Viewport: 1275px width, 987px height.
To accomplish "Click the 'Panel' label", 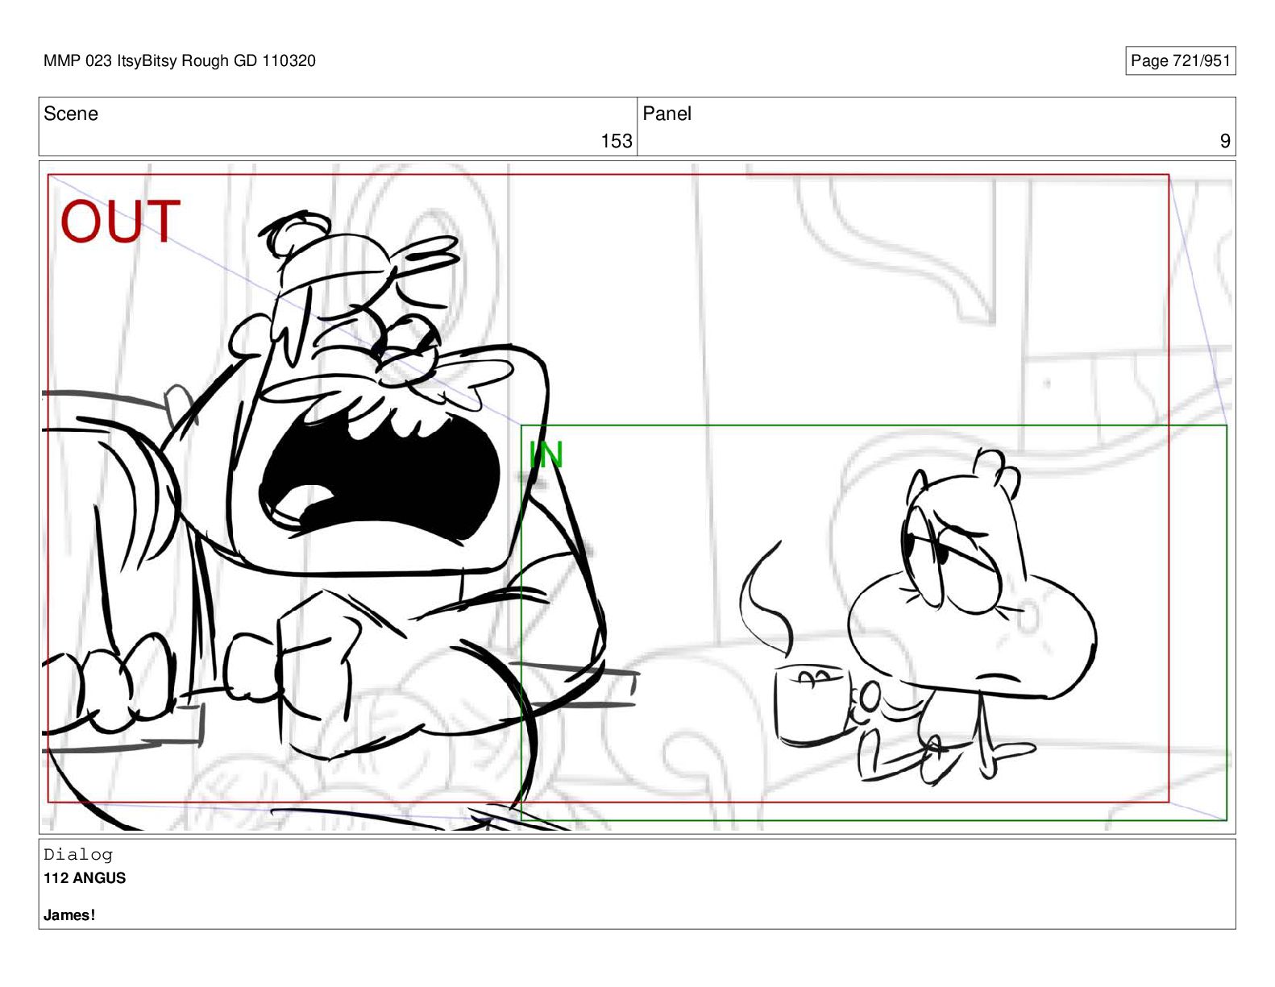I will tap(667, 114).
